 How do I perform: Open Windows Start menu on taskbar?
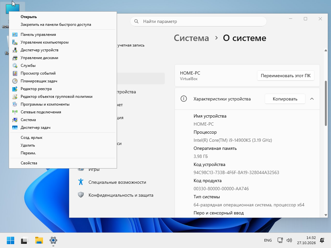tap(10, 240)
